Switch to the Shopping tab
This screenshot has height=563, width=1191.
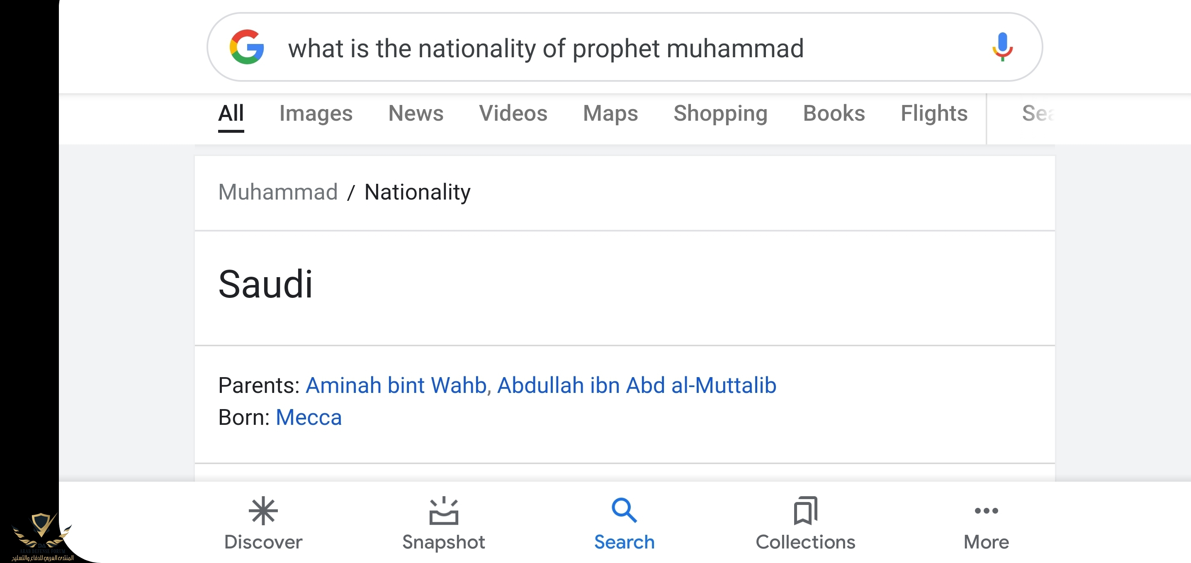tap(720, 114)
